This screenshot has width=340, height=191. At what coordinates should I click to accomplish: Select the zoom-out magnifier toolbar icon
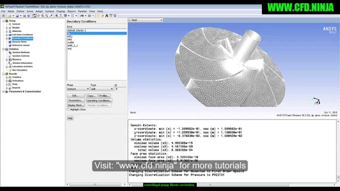tap(47, 16)
